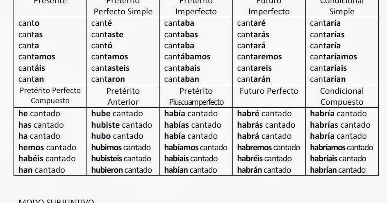Click the present form "cantáis"
This screenshot has width=387, height=203.
[32, 68]
